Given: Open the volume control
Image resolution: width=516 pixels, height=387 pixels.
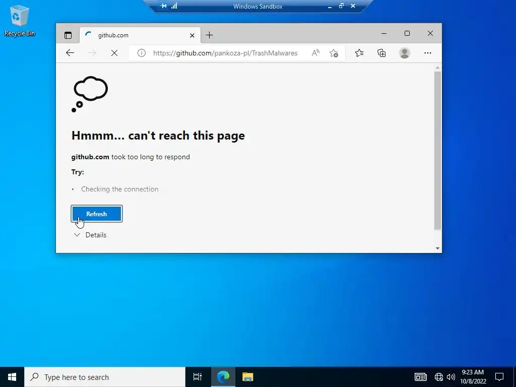Looking at the screenshot, I should [451, 377].
